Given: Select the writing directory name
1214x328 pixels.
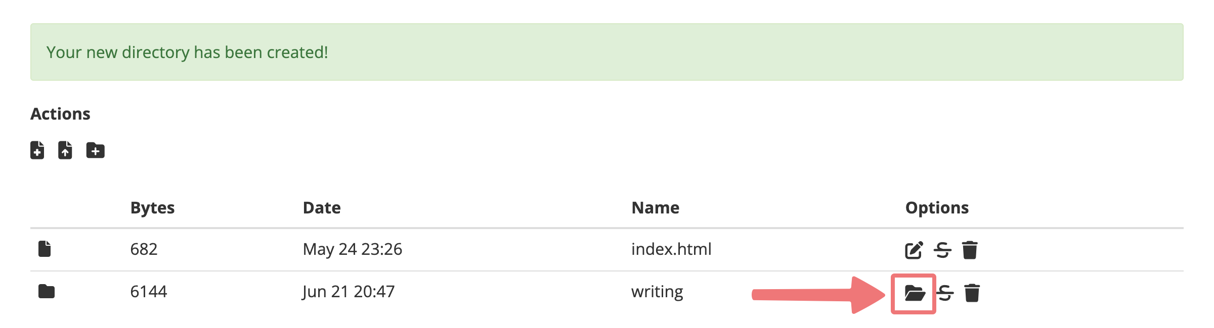Looking at the screenshot, I should [657, 292].
